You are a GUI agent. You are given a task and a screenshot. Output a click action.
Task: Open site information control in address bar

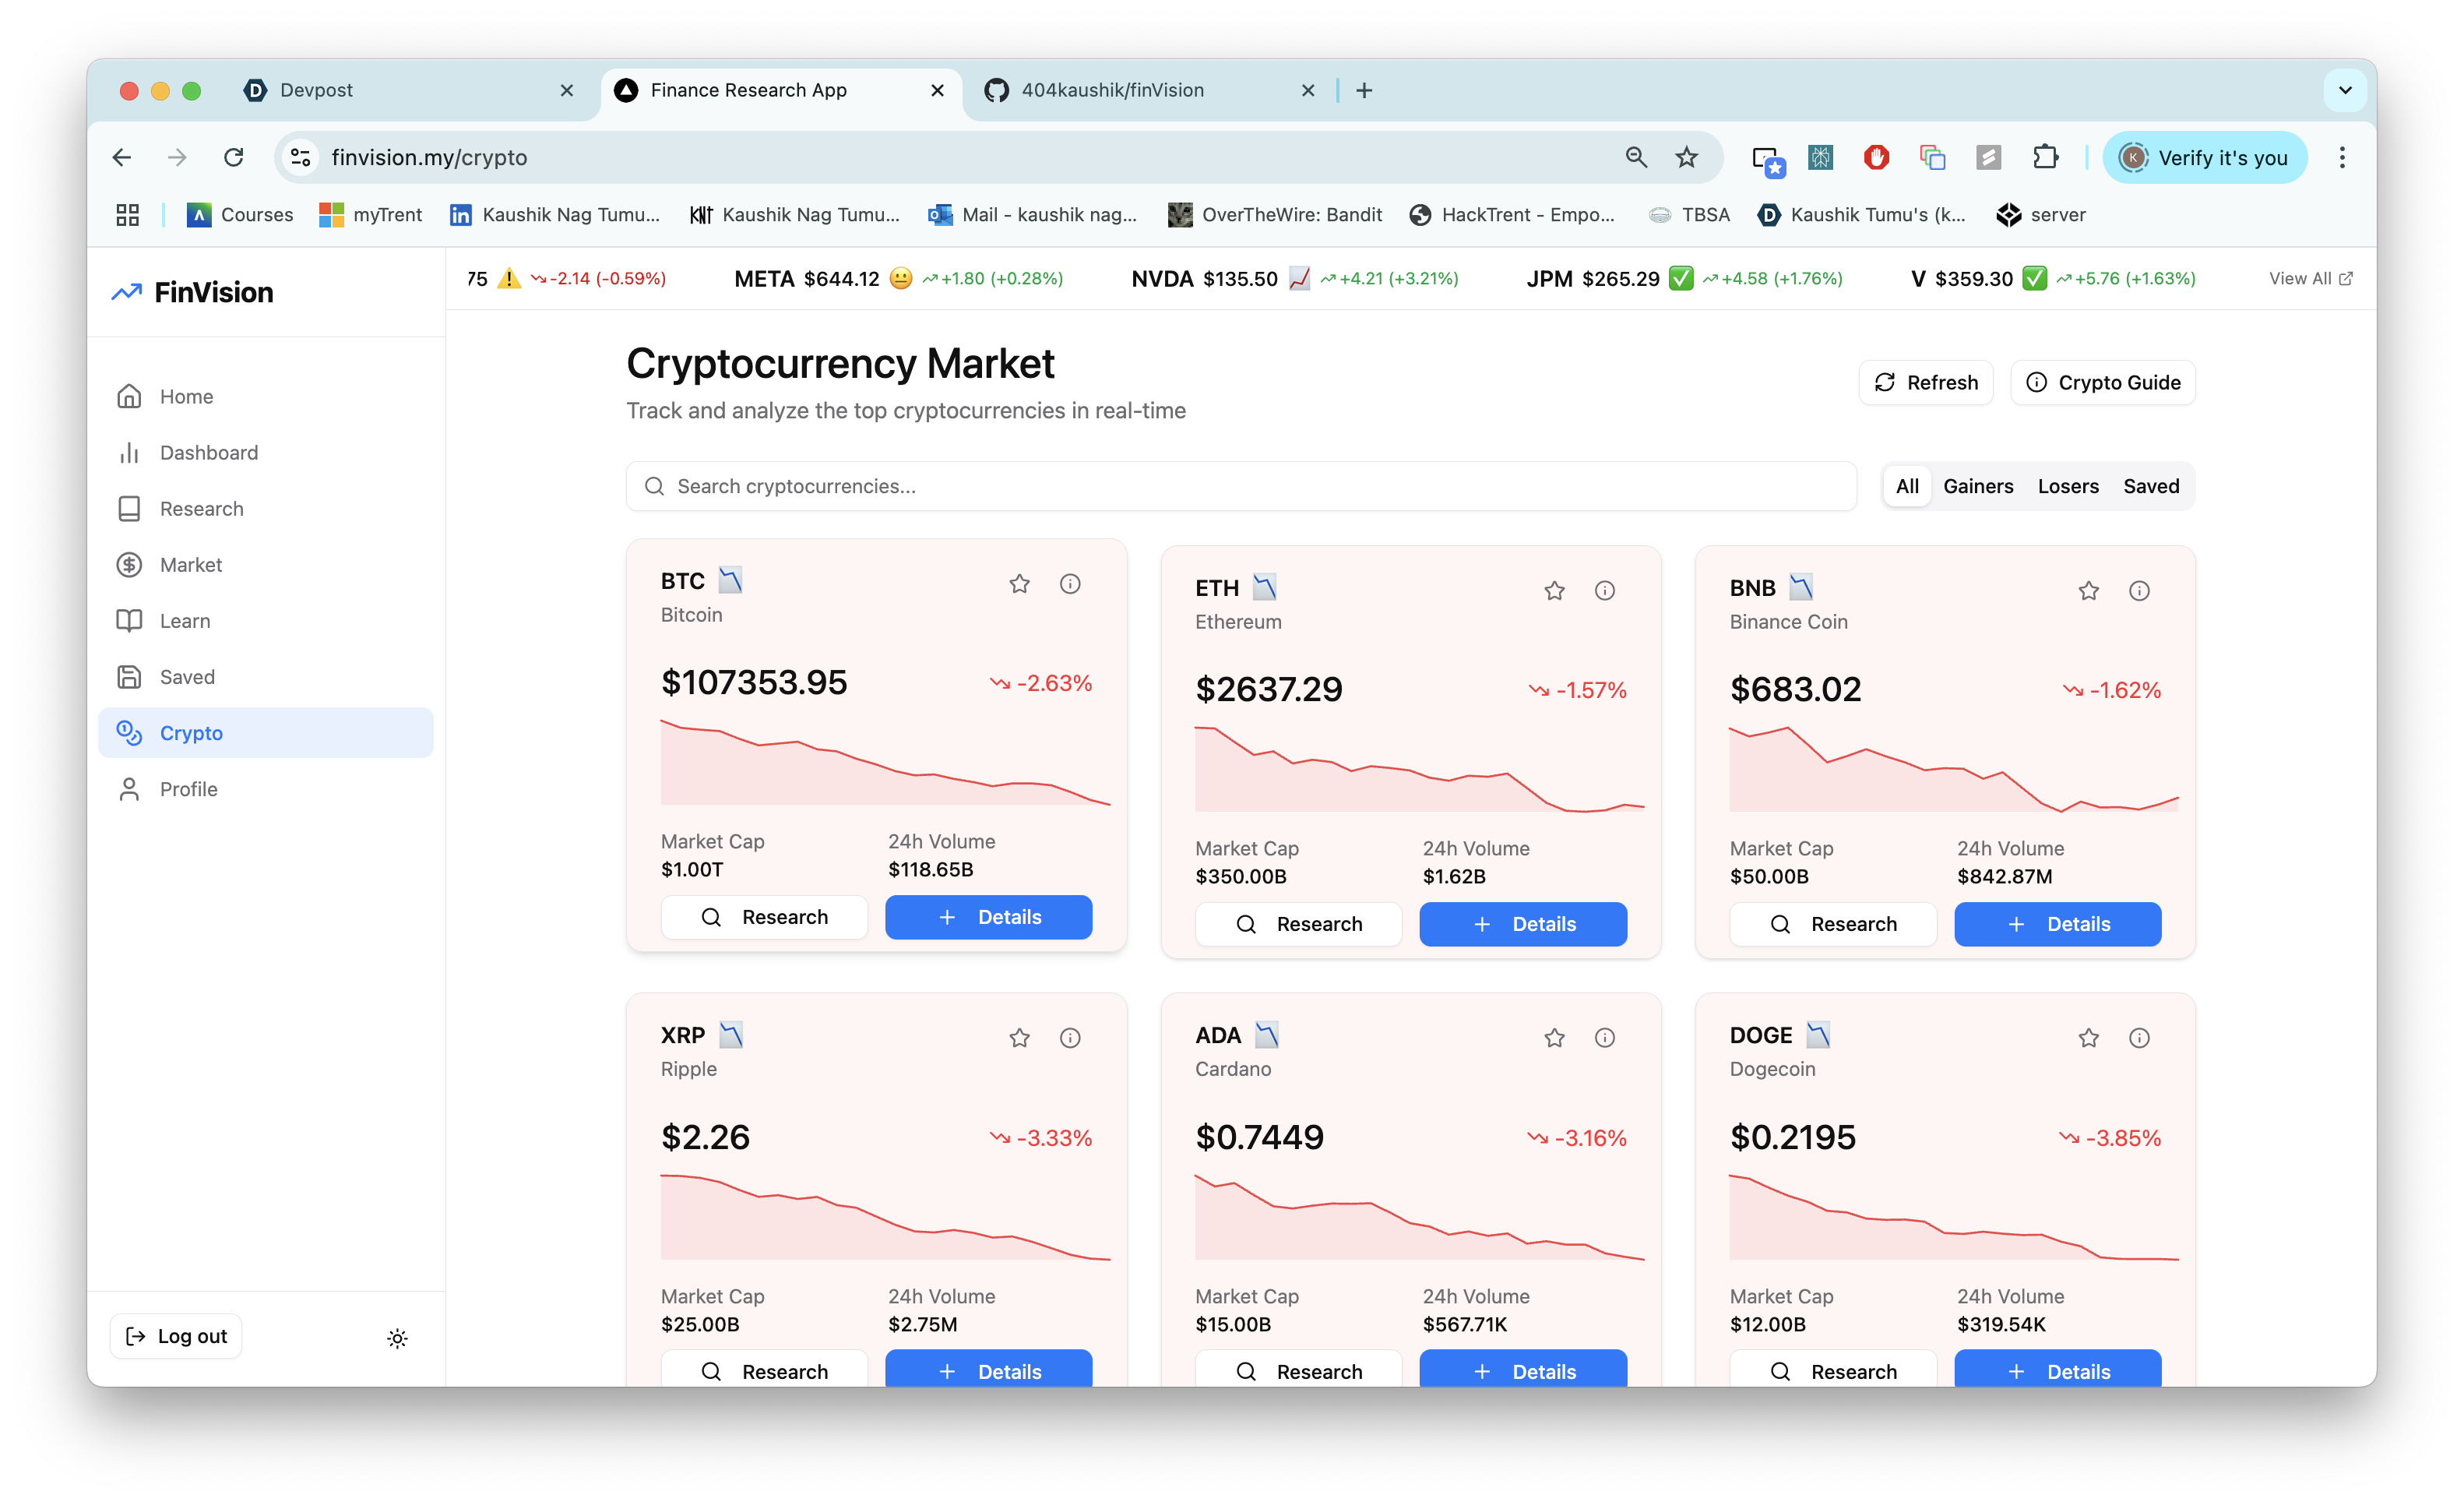point(301,157)
